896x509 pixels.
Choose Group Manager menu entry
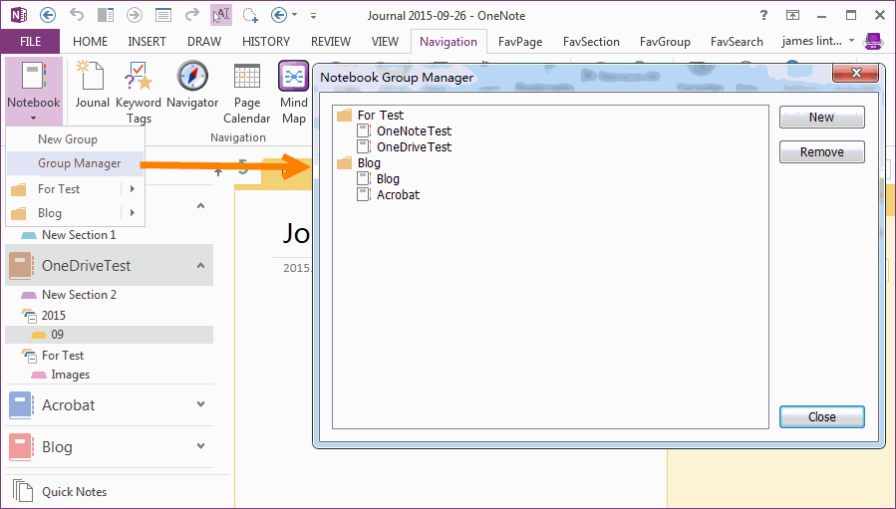[x=75, y=163]
